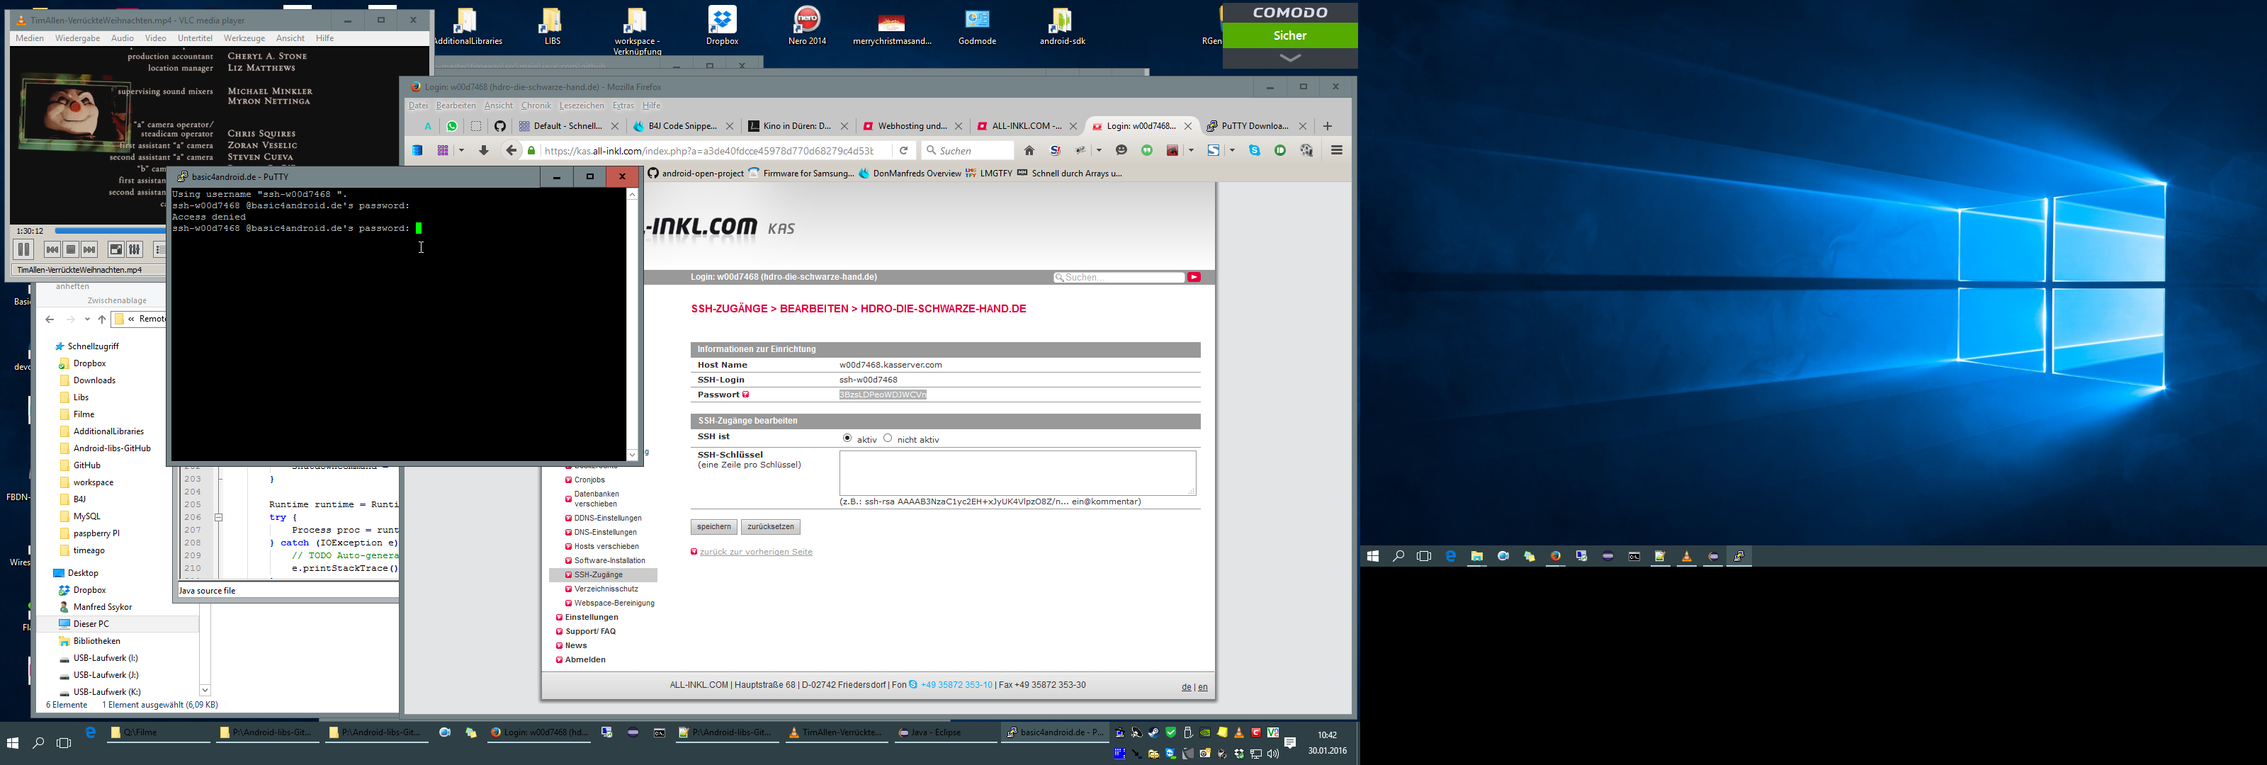Viewport: 2267px width, 765px height.
Task: Select the 'aktiv' SSH radio button
Action: pos(847,438)
